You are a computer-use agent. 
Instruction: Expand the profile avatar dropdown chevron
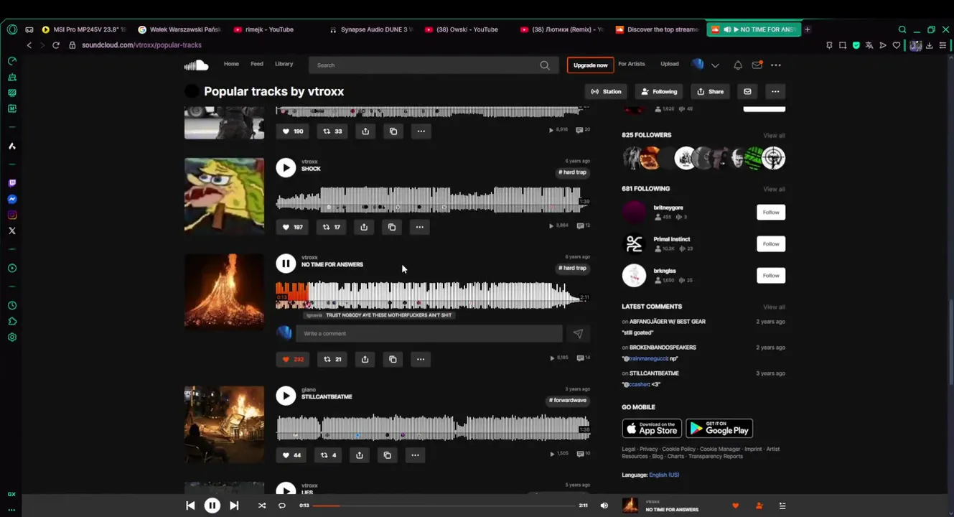click(715, 65)
